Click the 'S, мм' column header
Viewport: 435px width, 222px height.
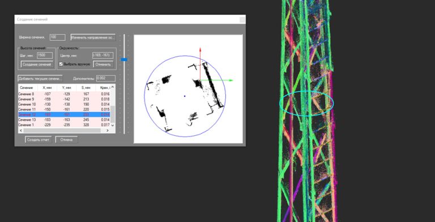coord(86,88)
